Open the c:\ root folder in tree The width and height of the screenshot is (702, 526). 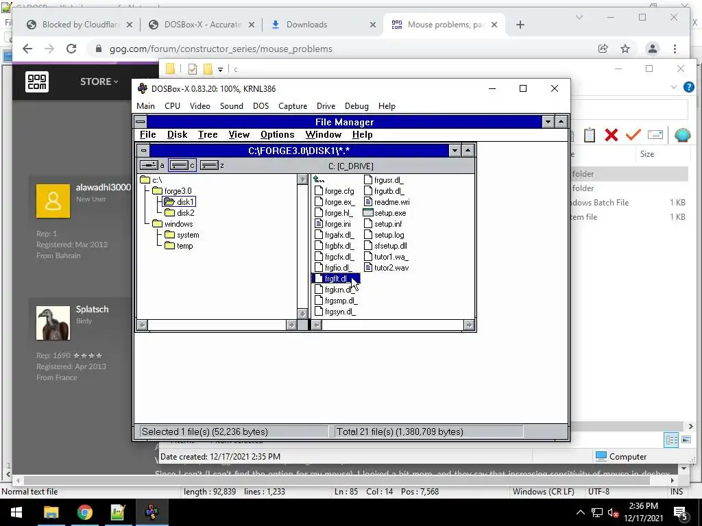(x=151, y=180)
